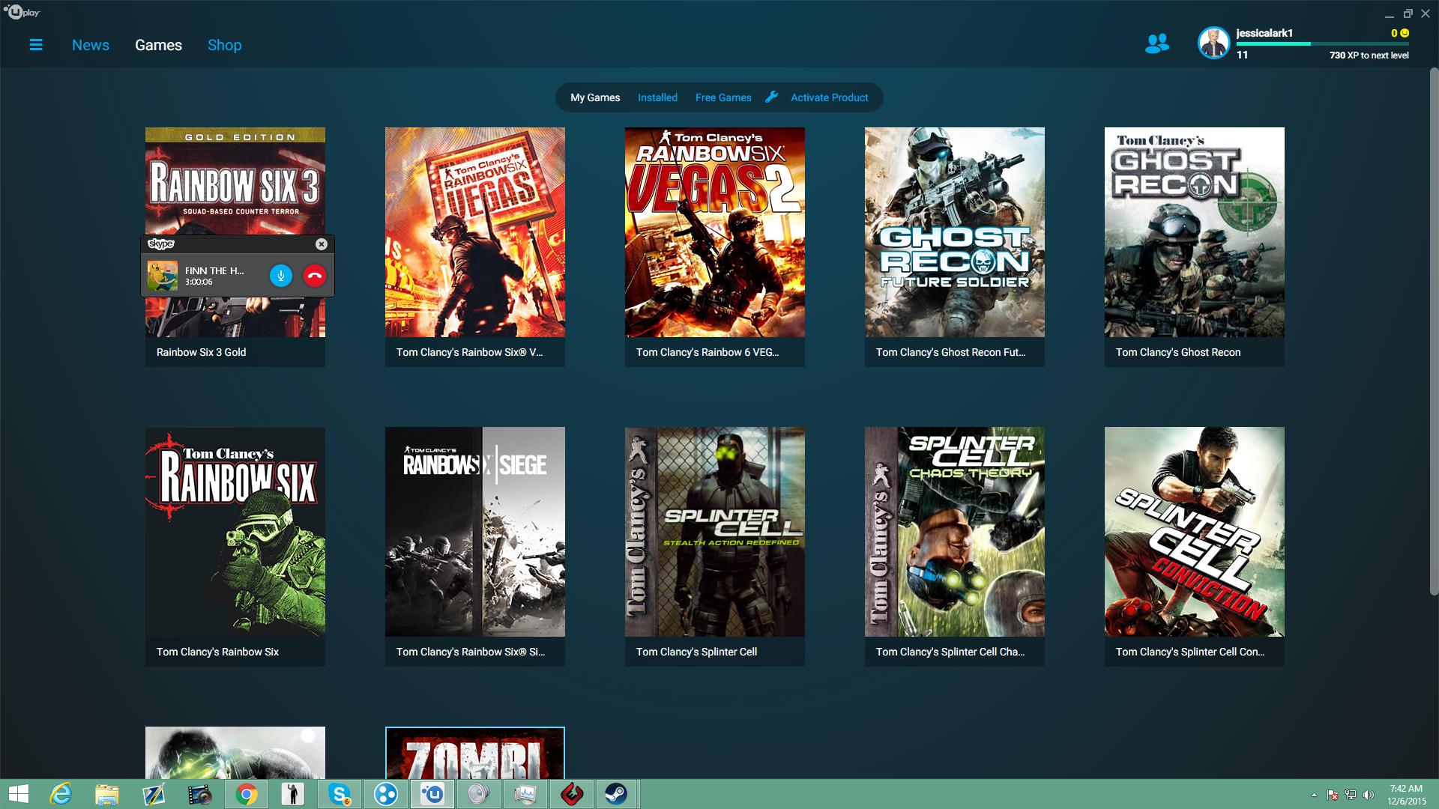This screenshot has width=1439, height=809.
Task: Close the Skype call overlay
Action: [x=322, y=244]
